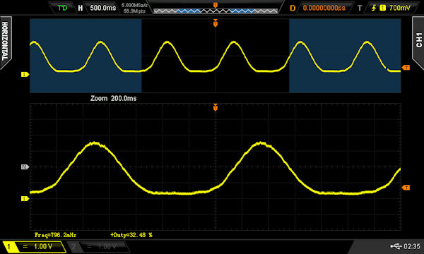The width and height of the screenshot is (424, 254).
Task: Click the memory overview bar at top
Action: tap(216, 11)
